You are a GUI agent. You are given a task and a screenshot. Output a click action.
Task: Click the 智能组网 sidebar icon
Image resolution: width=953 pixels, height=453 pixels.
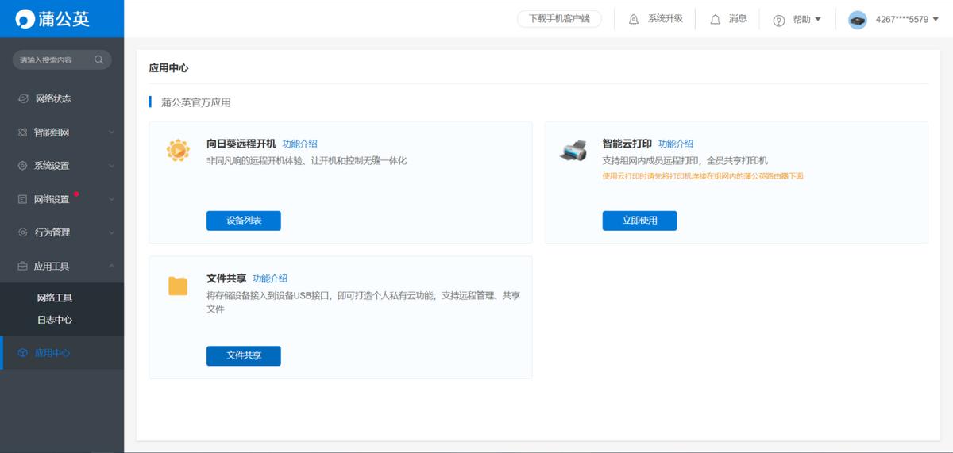point(23,132)
